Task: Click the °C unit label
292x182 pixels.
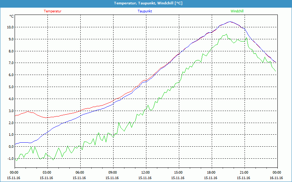Action: [12, 16]
